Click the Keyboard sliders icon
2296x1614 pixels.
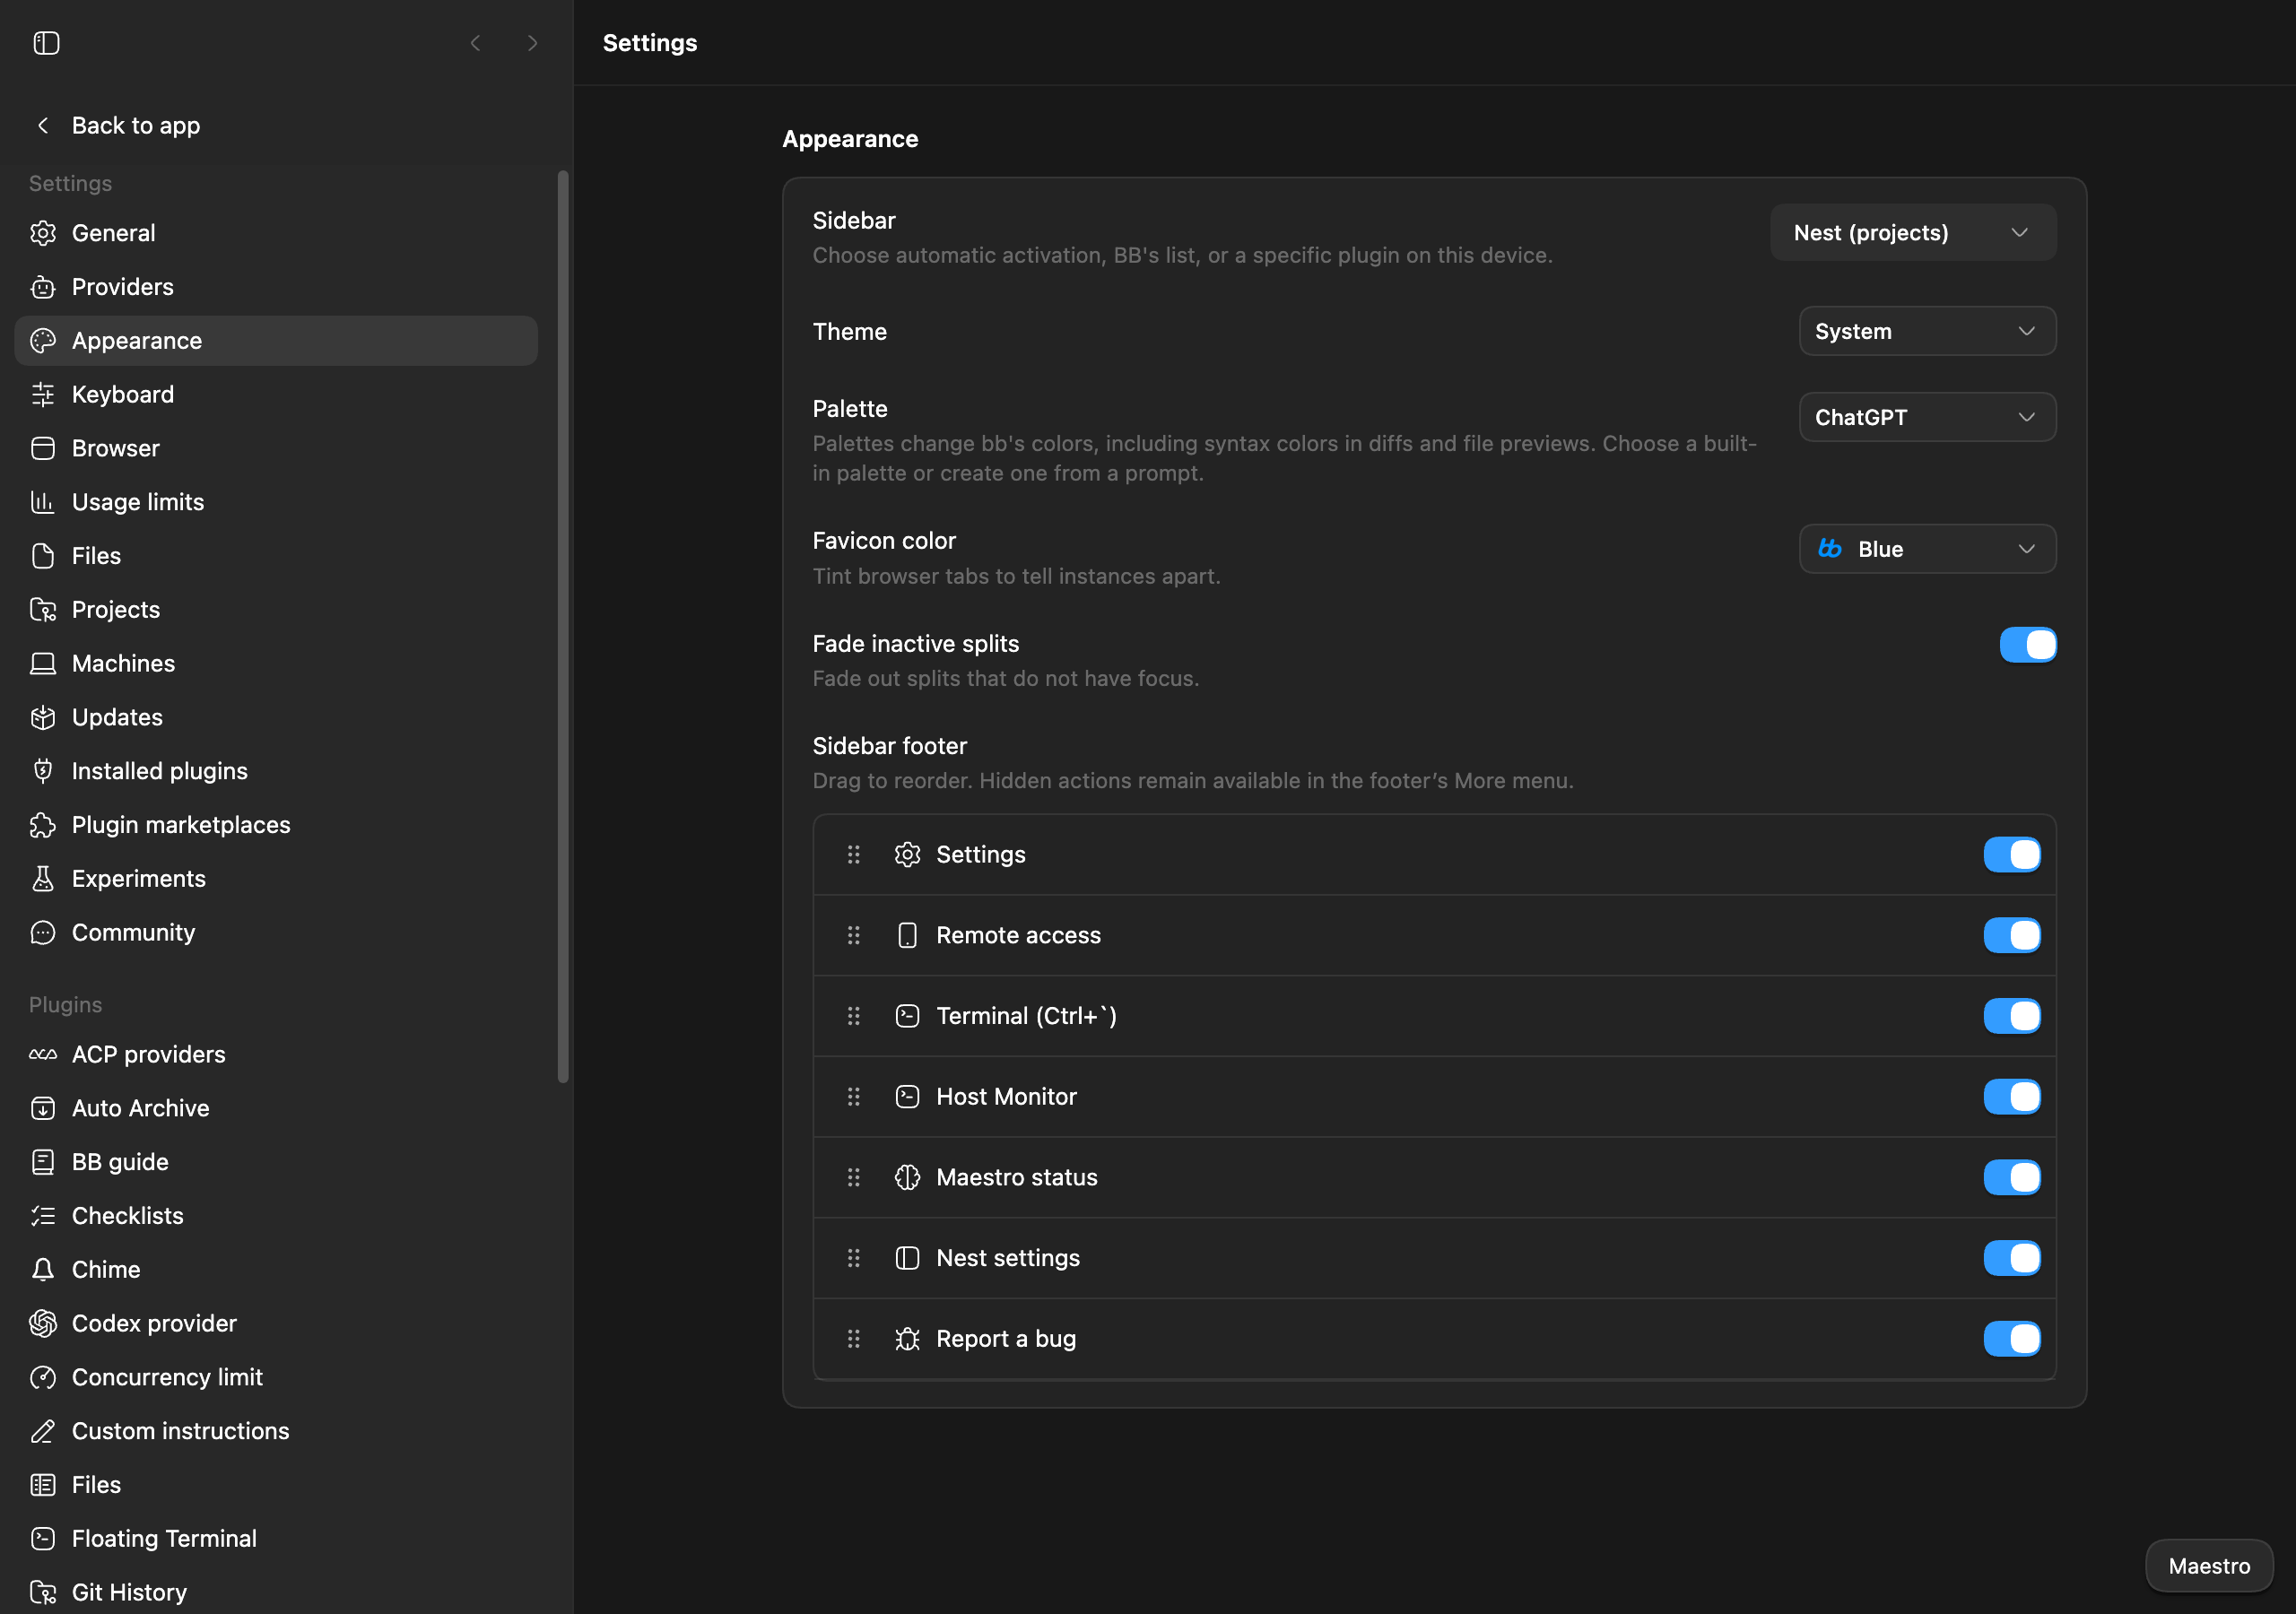[43, 394]
